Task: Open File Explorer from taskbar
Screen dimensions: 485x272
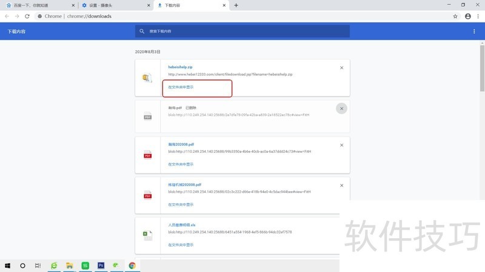Action: point(70,265)
